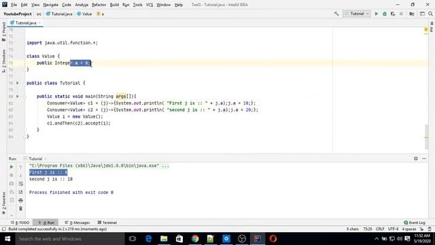Toggle tool window buttons at the status bar's left corner
Screen dimensions: 435x245
coord(3,229)
